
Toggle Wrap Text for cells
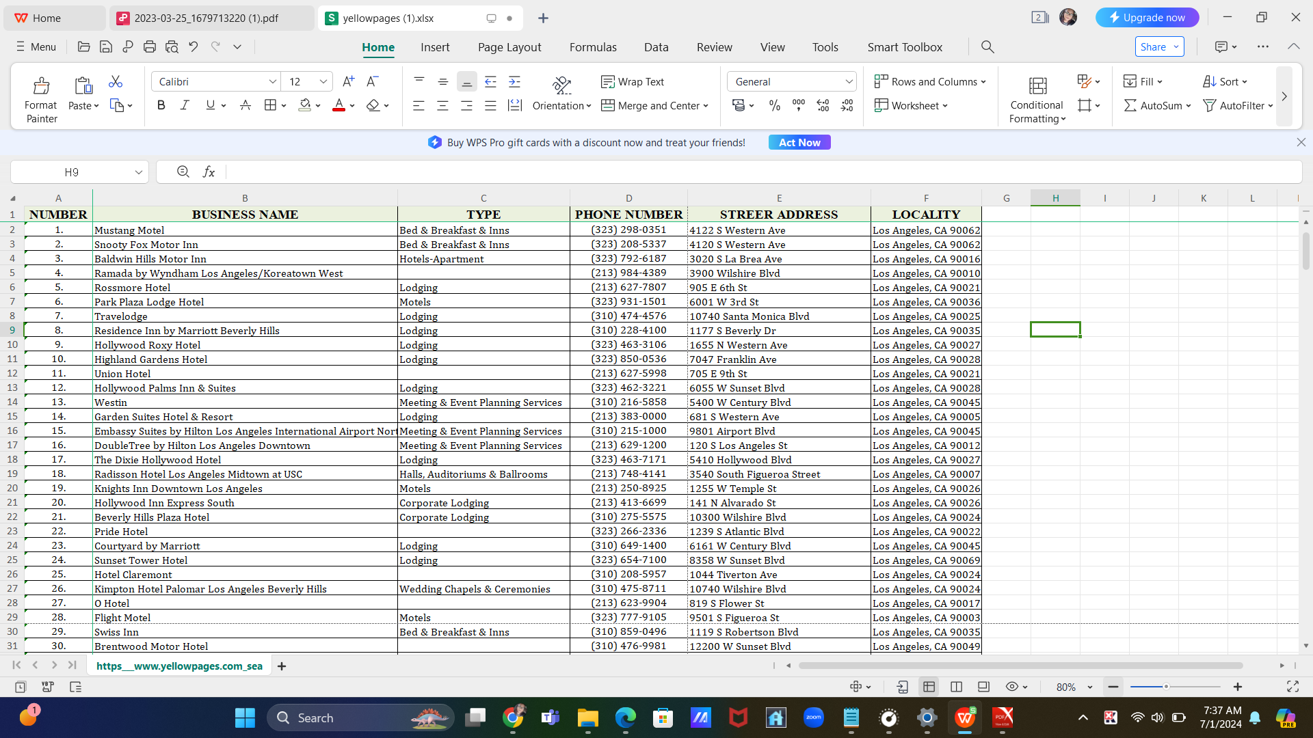633,82
